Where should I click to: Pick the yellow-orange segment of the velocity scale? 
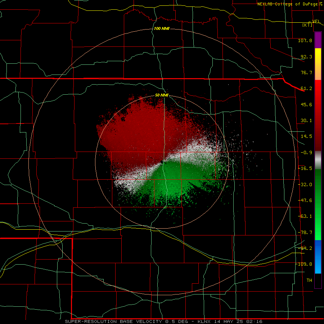click(x=318, y=64)
